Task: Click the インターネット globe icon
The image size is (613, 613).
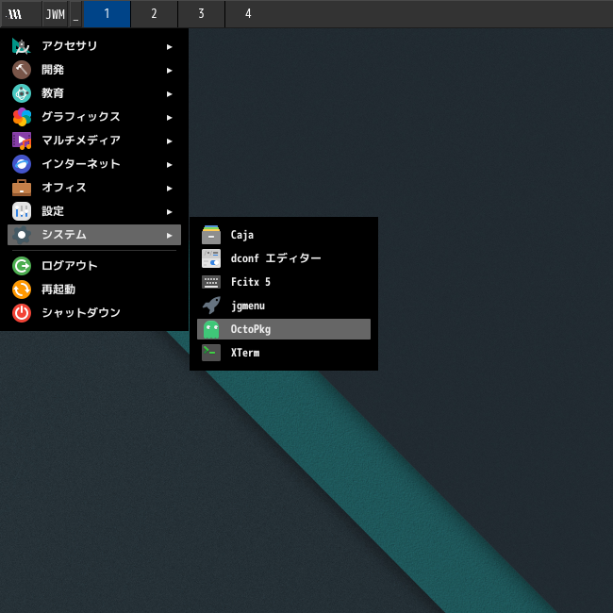Action: 22,164
